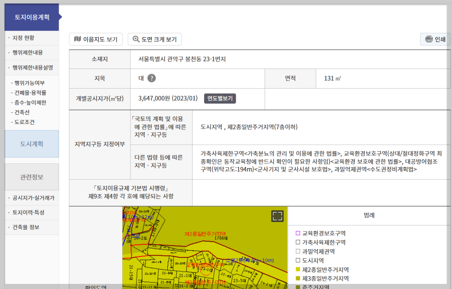Click the 범례 legend header
Image resolution: width=452 pixels, height=289 pixels.
pos(369,215)
